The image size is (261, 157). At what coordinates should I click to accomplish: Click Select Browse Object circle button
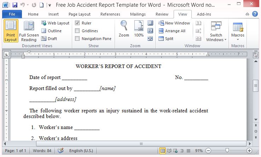256,131
